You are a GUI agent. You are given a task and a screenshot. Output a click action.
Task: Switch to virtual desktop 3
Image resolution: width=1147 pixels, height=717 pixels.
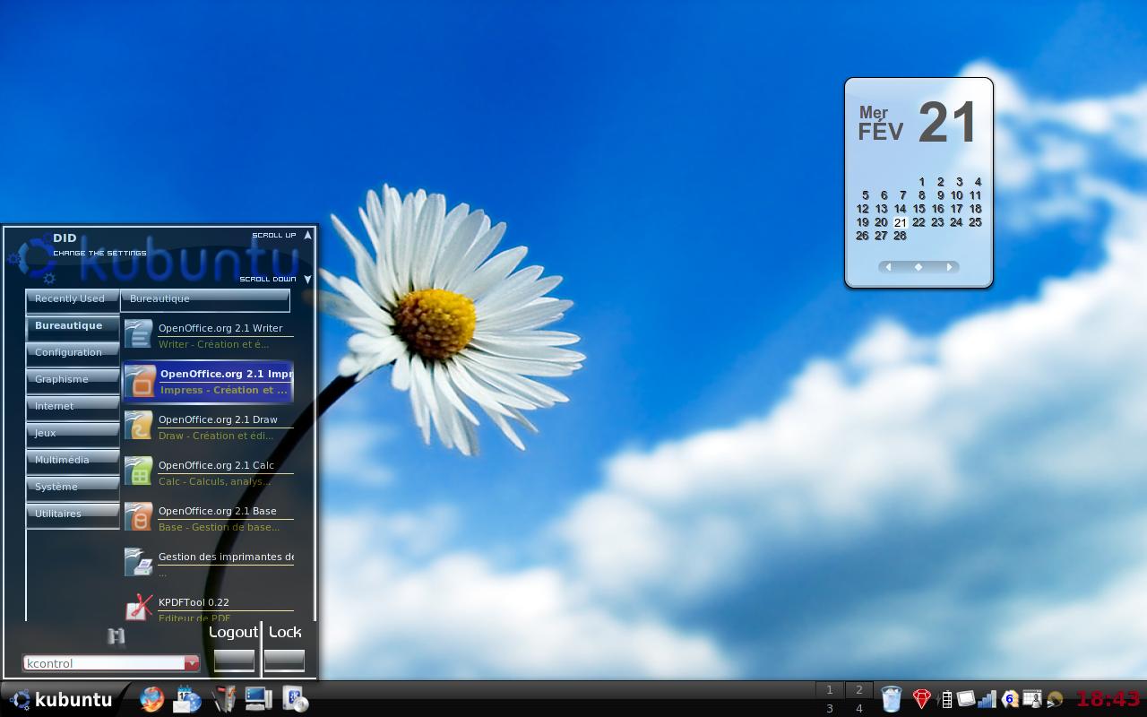(x=830, y=708)
